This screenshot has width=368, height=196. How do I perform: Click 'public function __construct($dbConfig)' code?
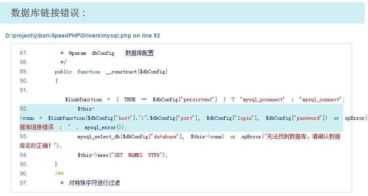[111, 72]
